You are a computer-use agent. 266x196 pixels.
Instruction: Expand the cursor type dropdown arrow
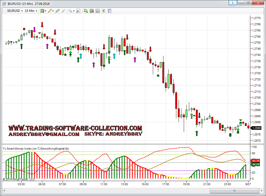point(74,11)
